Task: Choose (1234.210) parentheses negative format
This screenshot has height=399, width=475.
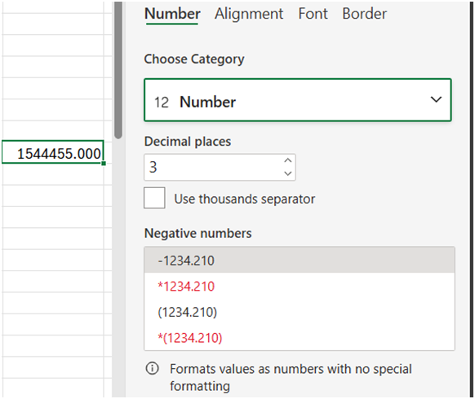Action: click(x=300, y=312)
